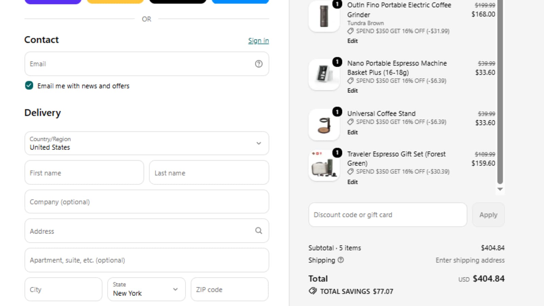Click the shipping info question mark icon
544x306 pixels.
click(341, 260)
